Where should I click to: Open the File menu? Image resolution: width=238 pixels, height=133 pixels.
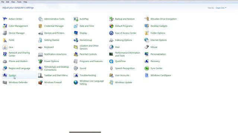coord(3,2)
